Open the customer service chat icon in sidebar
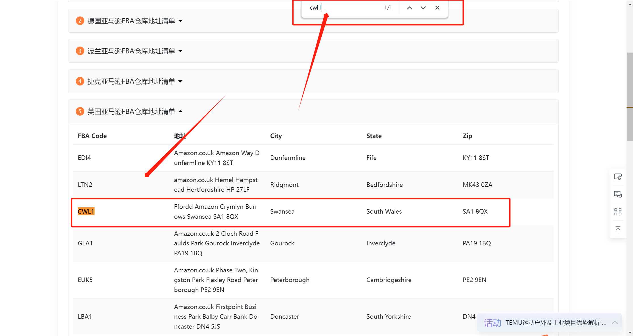The height and width of the screenshot is (336, 633). tap(618, 177)
